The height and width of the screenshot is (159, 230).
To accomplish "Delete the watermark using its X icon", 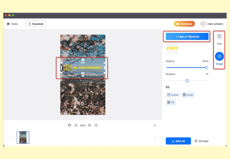I will point(83,60).
